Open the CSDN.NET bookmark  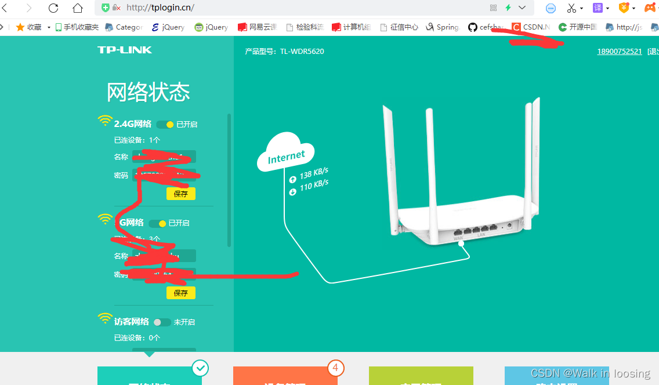[x=531, y=27]
